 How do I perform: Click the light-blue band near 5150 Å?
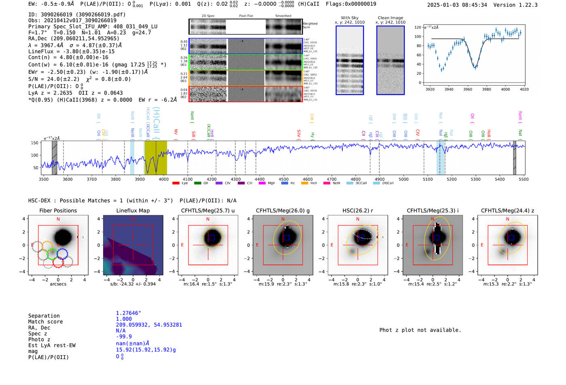click(441, 158)
